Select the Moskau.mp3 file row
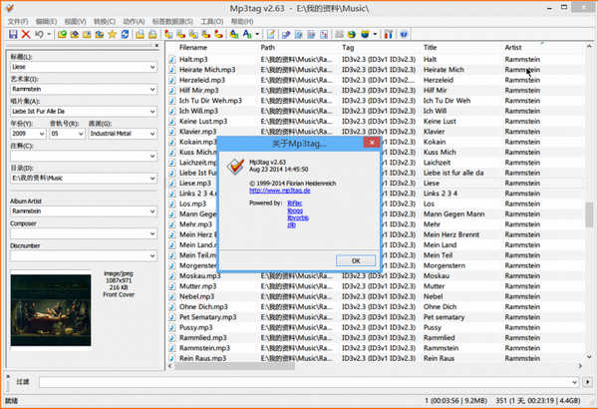Image resolution: width=598 pixels, height=409 pixels. click(x=376, y=276)
